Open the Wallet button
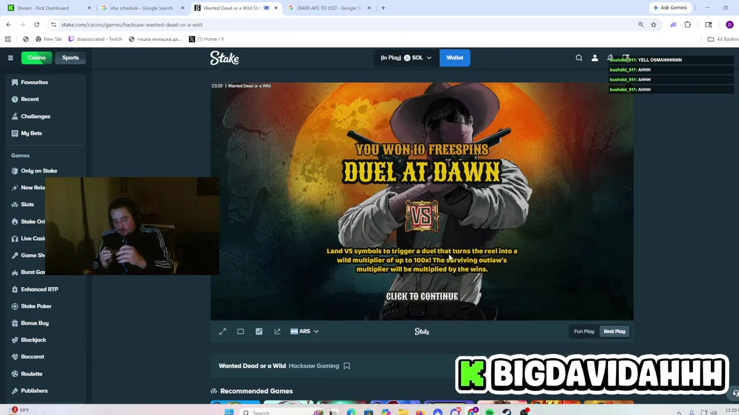This screenshot has width=739, height=415. 455,58
